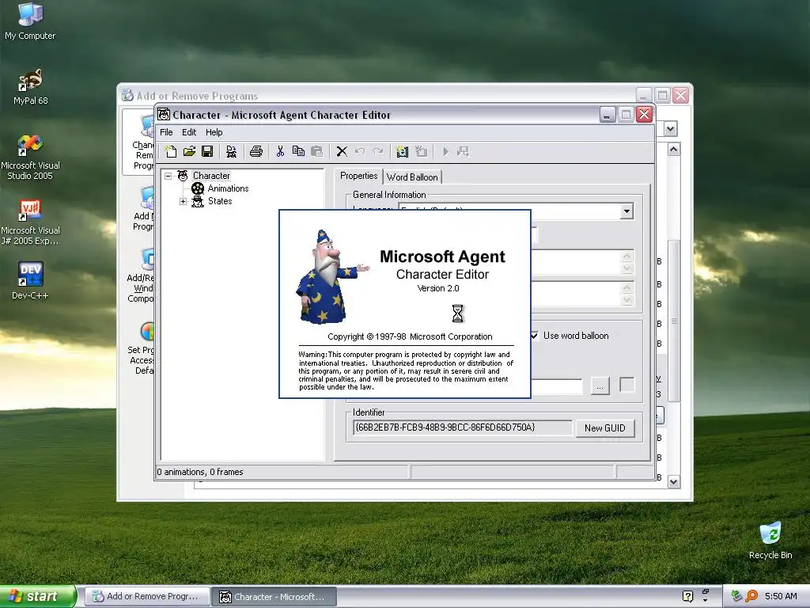Cut with the scissors toolbar icon
The width and height of the screenshot is (810, 608).
(280, 151)
